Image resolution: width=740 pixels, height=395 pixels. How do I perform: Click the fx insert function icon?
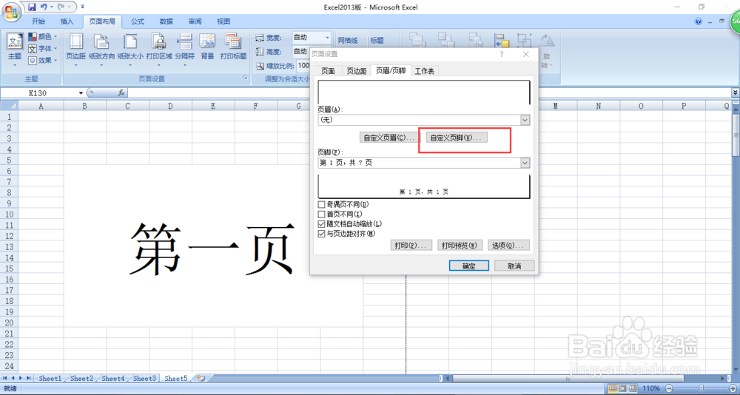point(121,93)
